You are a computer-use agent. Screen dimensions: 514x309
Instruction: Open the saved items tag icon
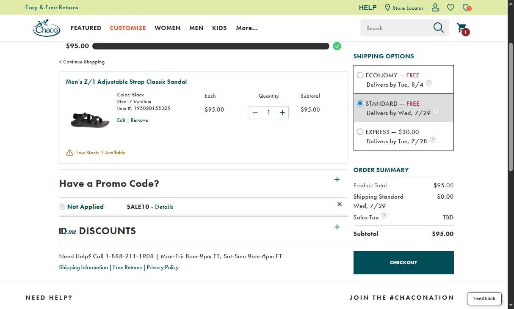(467, 8)
